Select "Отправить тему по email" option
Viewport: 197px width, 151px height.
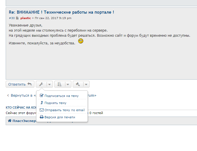point(64,110)
